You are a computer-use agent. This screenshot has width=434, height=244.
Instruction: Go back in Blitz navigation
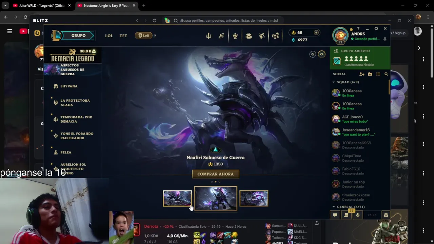coord(137,20)
